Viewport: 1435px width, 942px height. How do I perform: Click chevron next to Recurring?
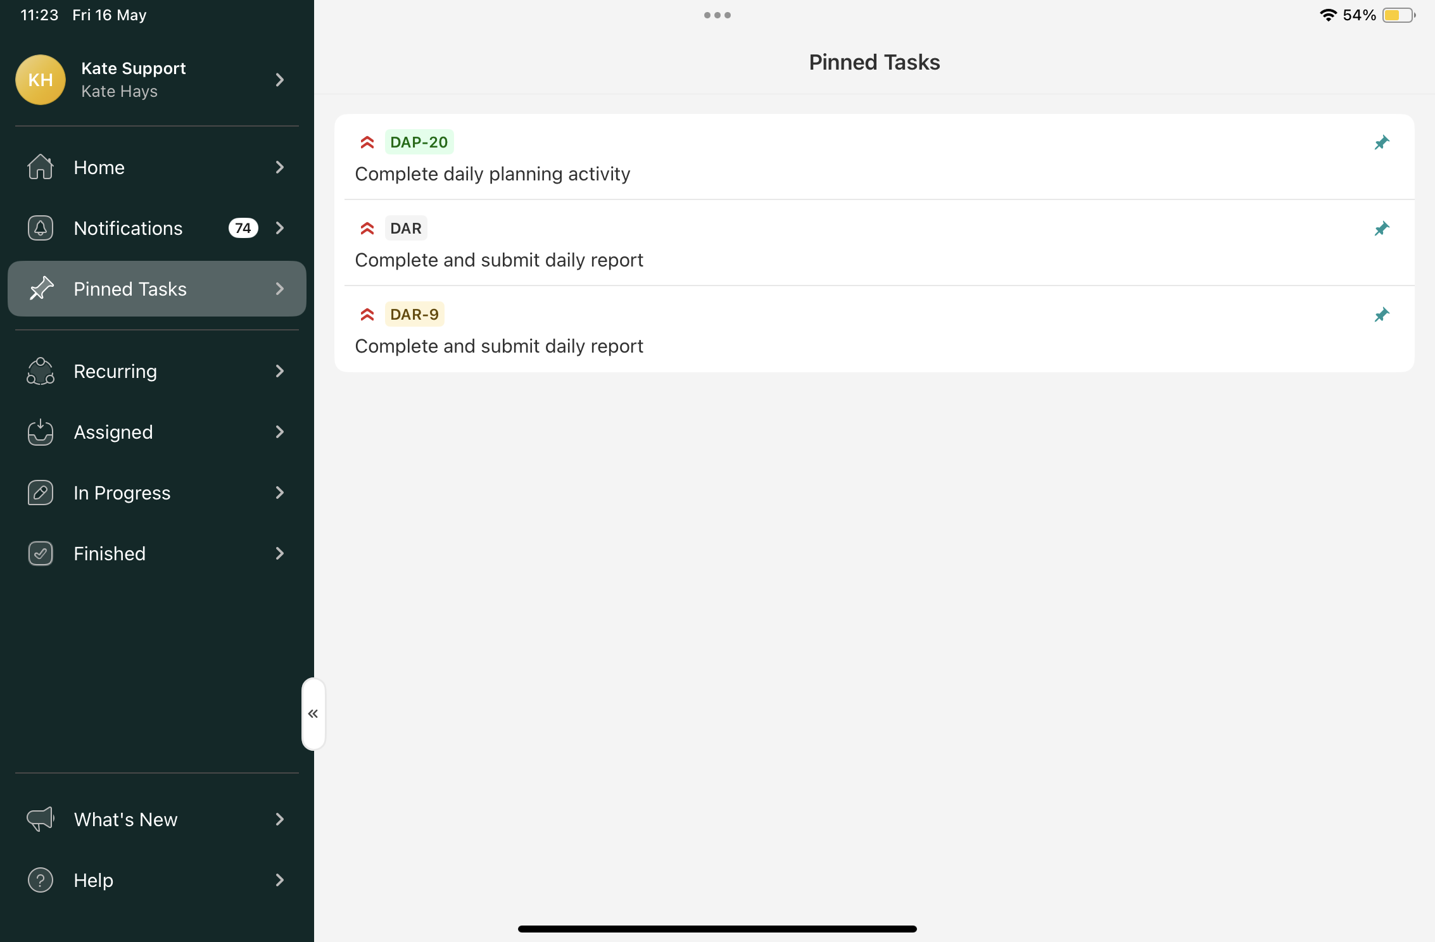click(x=279, y=371)
